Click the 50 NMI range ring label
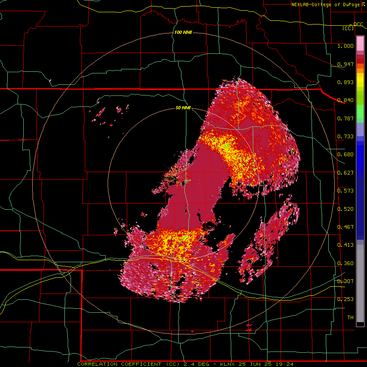The width and height of the screenshot is (367, 367). [183, 108]
